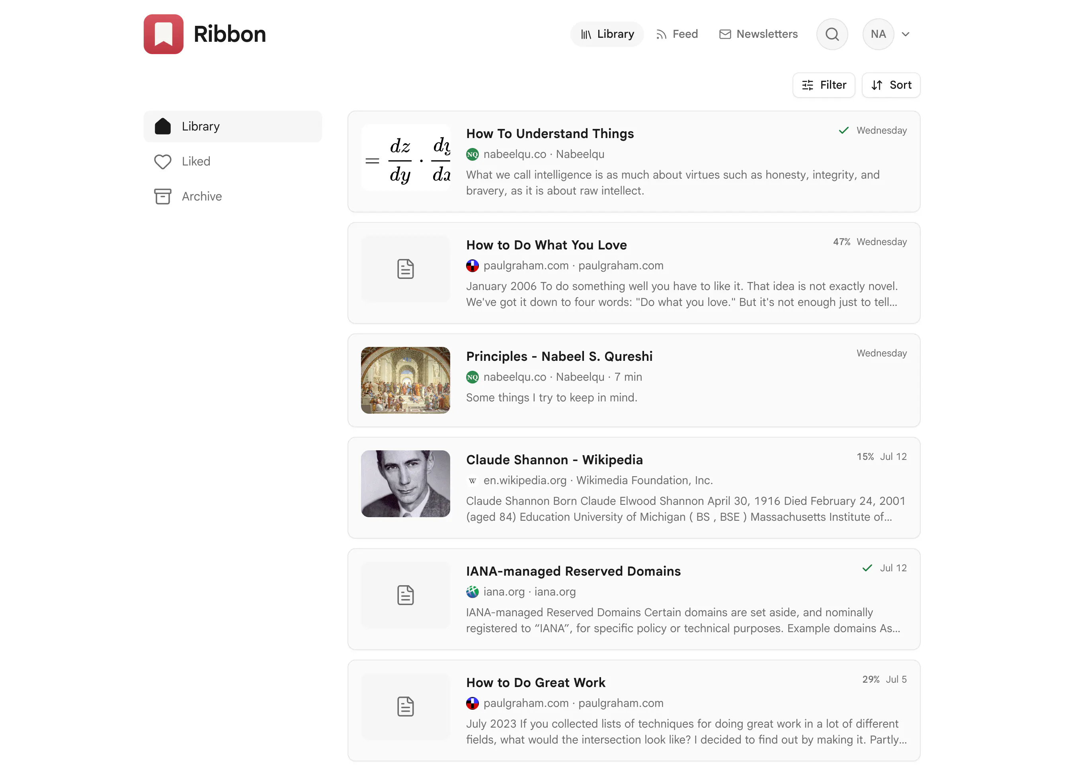1066x767 pixels.
Task: Click the read checkmark on IANA-managed Reserved Domains
Action: (867, 568)
